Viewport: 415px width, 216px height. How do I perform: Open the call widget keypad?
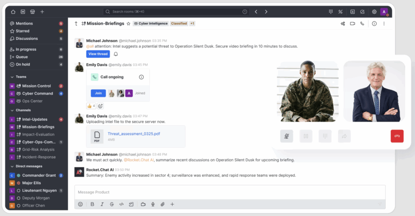coord(325,136)
